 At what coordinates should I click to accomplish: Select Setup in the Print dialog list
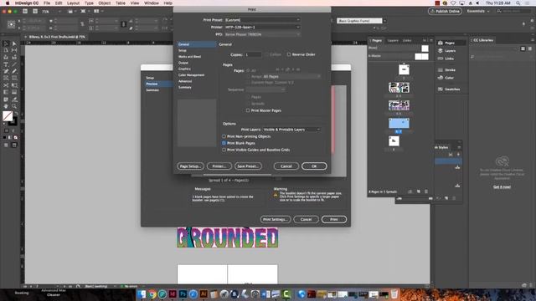tap(183, 50)
